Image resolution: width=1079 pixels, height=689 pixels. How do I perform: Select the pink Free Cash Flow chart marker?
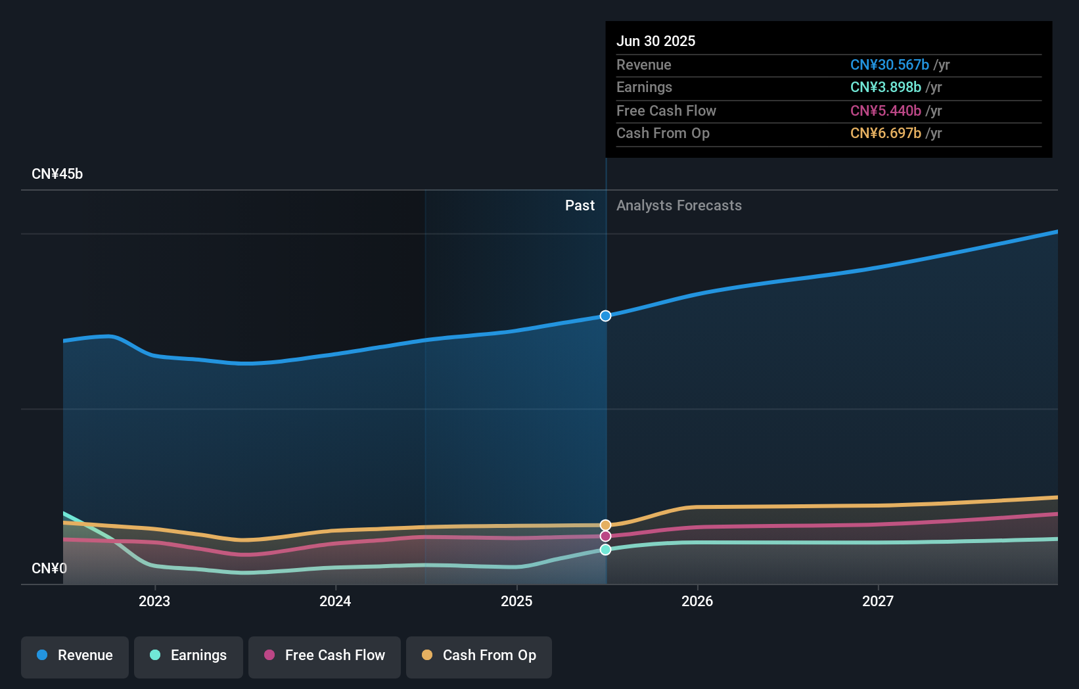tap(605, 536)
